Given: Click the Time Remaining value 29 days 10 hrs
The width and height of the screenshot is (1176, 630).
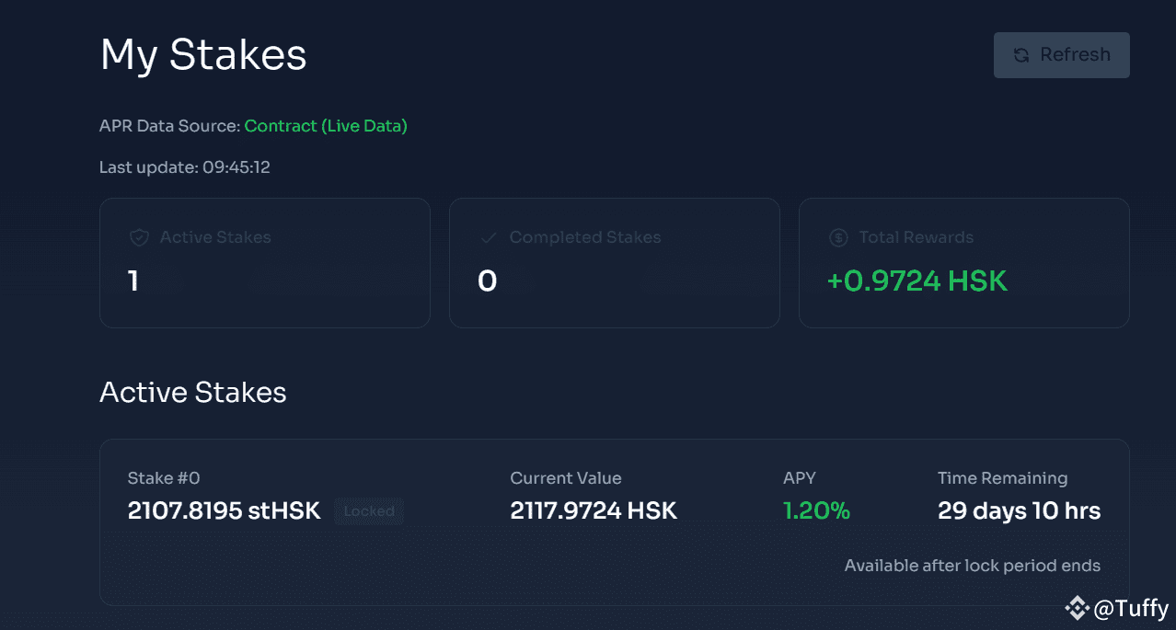Looking at the screenshot, I should (x=1019, y=510).
